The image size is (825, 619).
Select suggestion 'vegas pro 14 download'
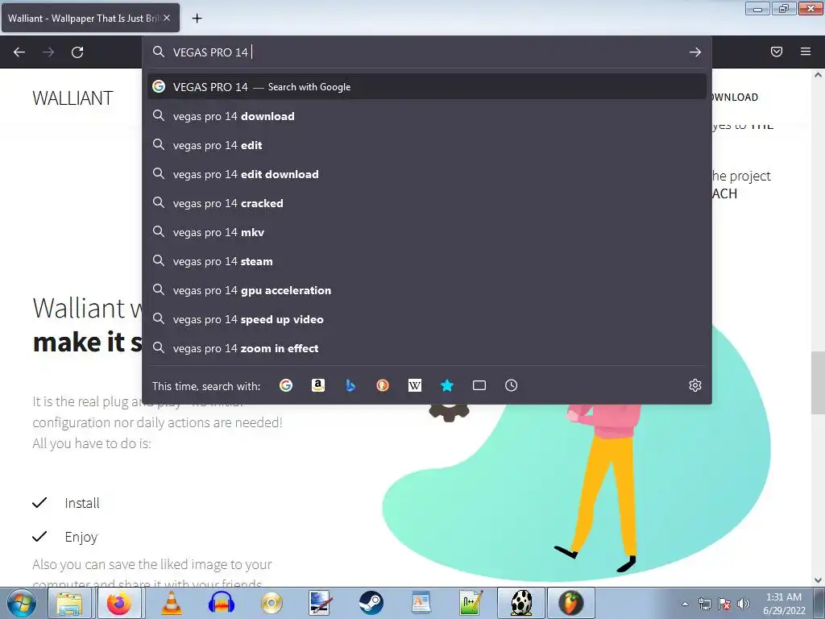pos(427,116)
